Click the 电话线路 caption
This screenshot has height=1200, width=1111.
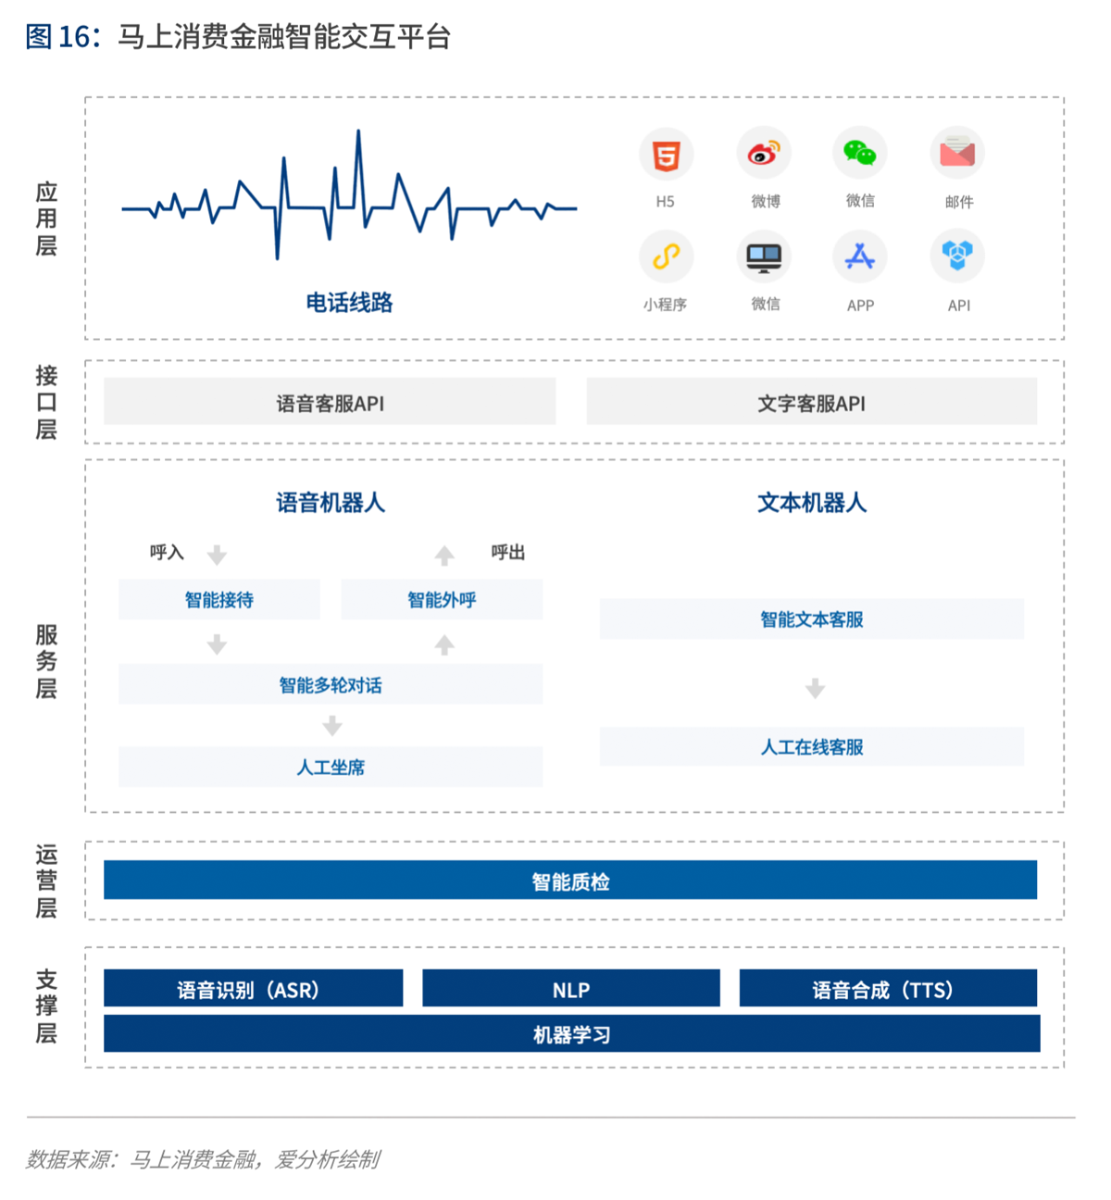[x=349, y=302]
